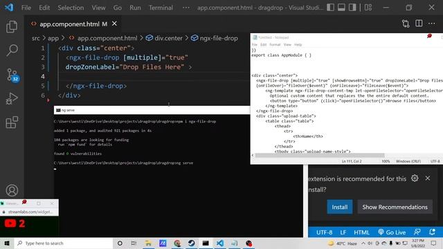Open File Explorer from taskbar
This screenshot has height=249, width=443.
[148, 243]
